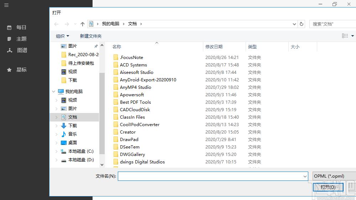The width and height of the screenshot is (356, 200).
Task: Click 文档 in the address path
Action: click(132, 24)
